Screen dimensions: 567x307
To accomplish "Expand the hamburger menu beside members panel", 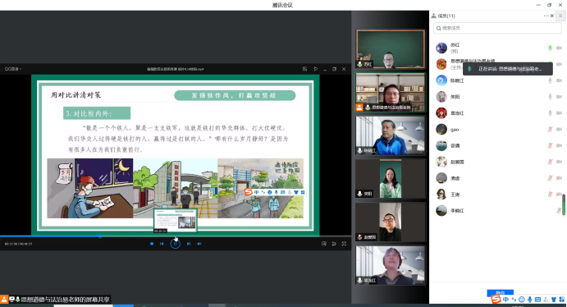I will pos(560,16).
